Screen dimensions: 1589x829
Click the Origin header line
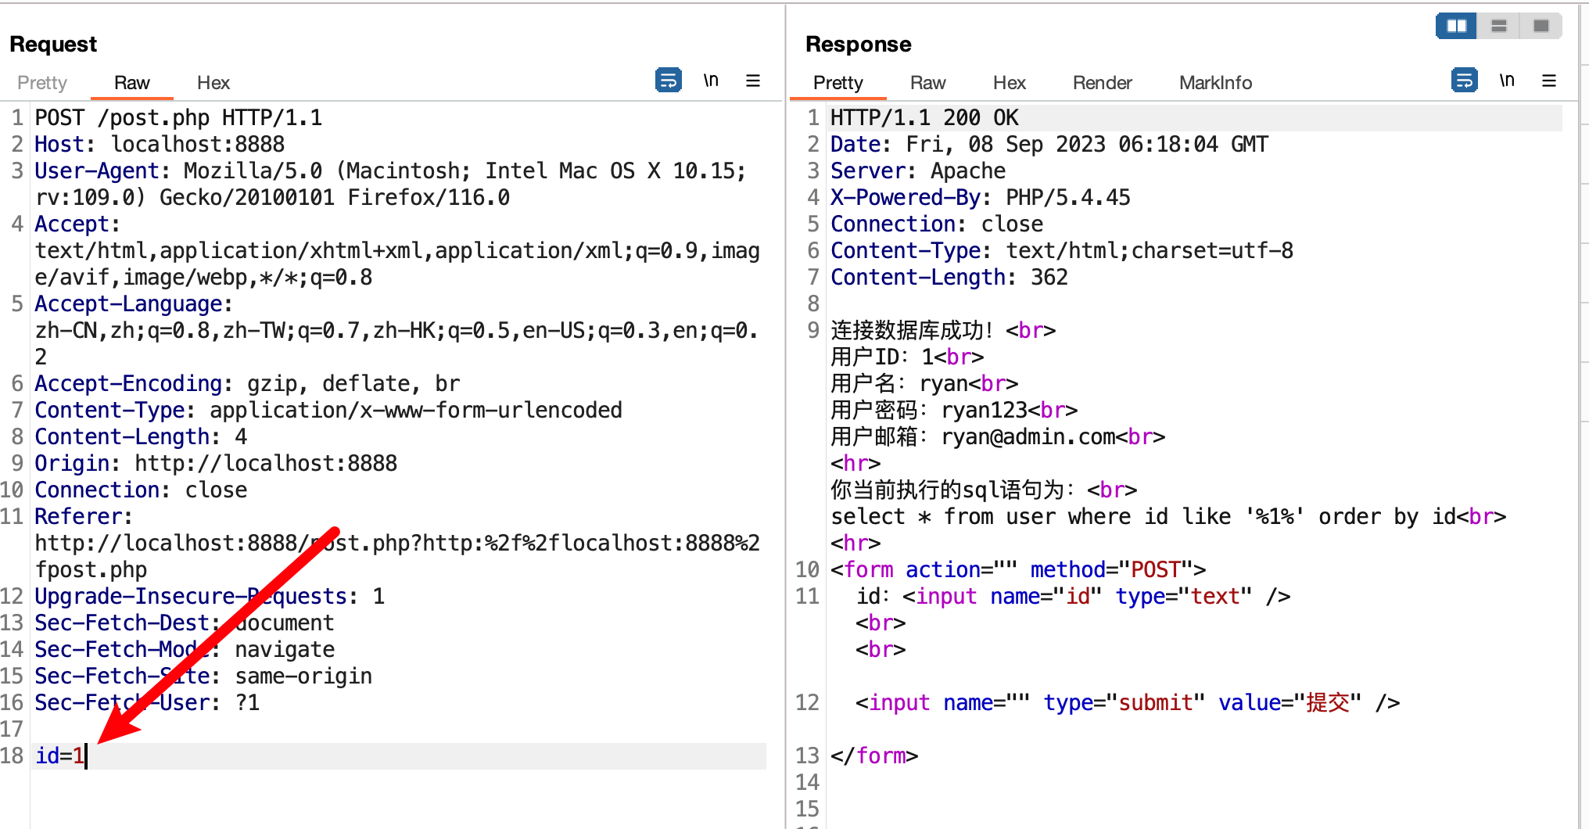point(216,463)
